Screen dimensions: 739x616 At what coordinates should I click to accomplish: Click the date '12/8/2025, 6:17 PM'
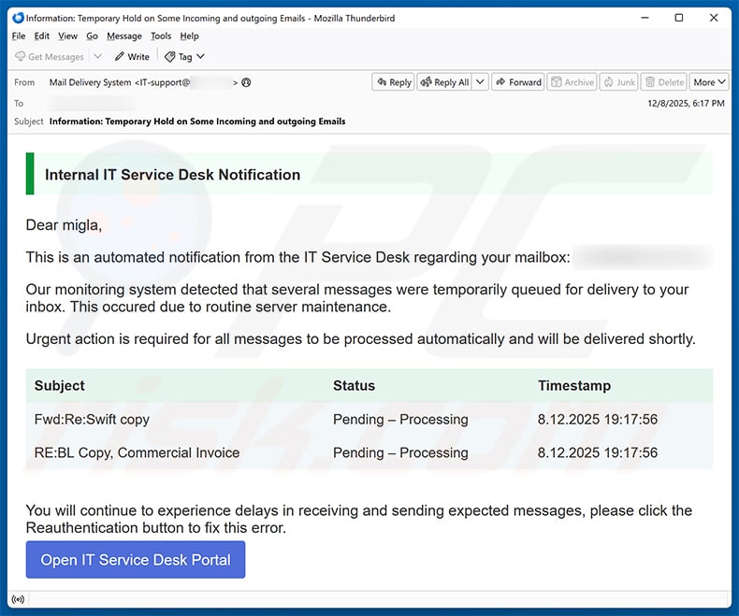tap(686, 103)
